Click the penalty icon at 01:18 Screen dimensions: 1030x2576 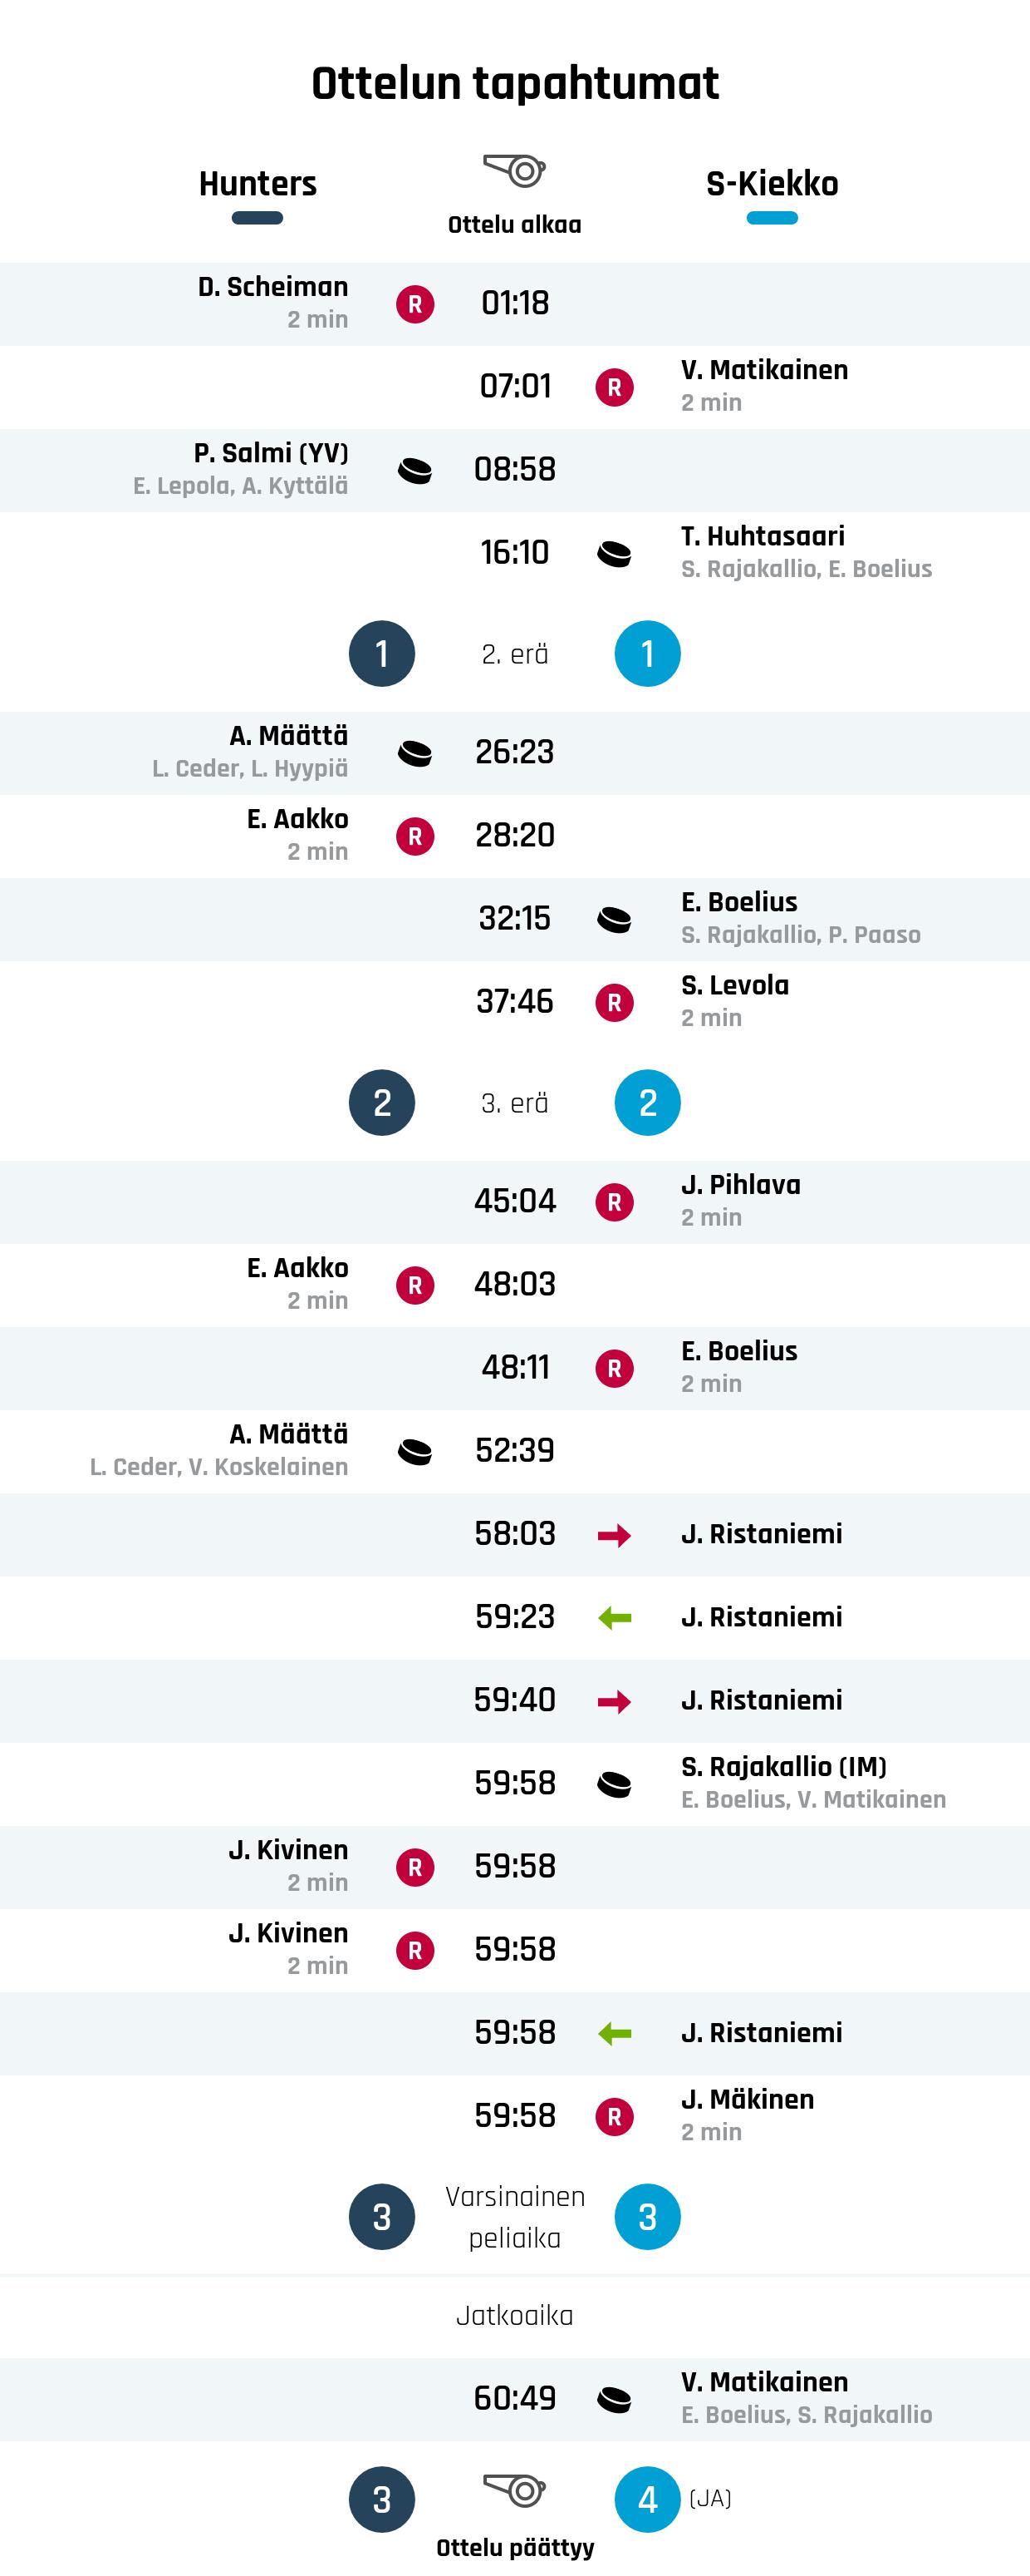(414, 303)
